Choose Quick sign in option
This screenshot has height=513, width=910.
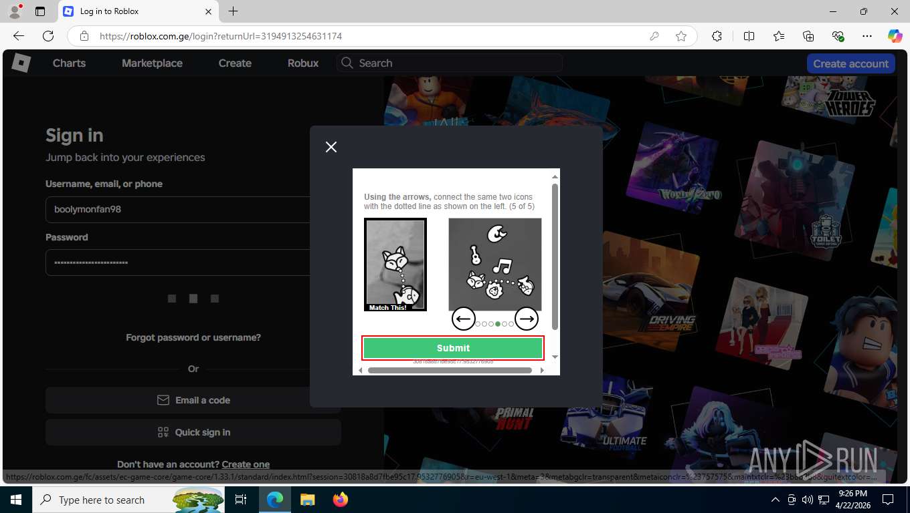pyautogui.click(x=193, y=432)
